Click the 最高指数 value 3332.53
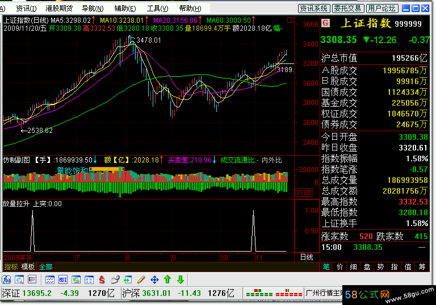The height and width of the screenshot is (305, 436). click(x=413, y=202)
